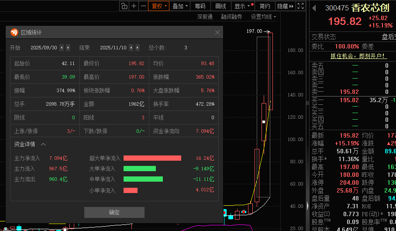
Task: Open the 叠加 dropdown
Action: click(x=180, y=6)
